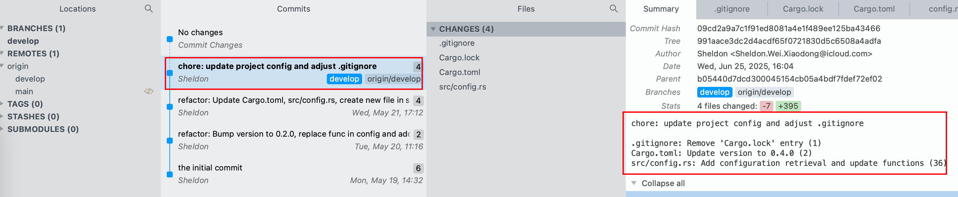This screenshot has height=197, width=958.
Task: Collapse the REMOTES section
Action: (x=2, y=53)
